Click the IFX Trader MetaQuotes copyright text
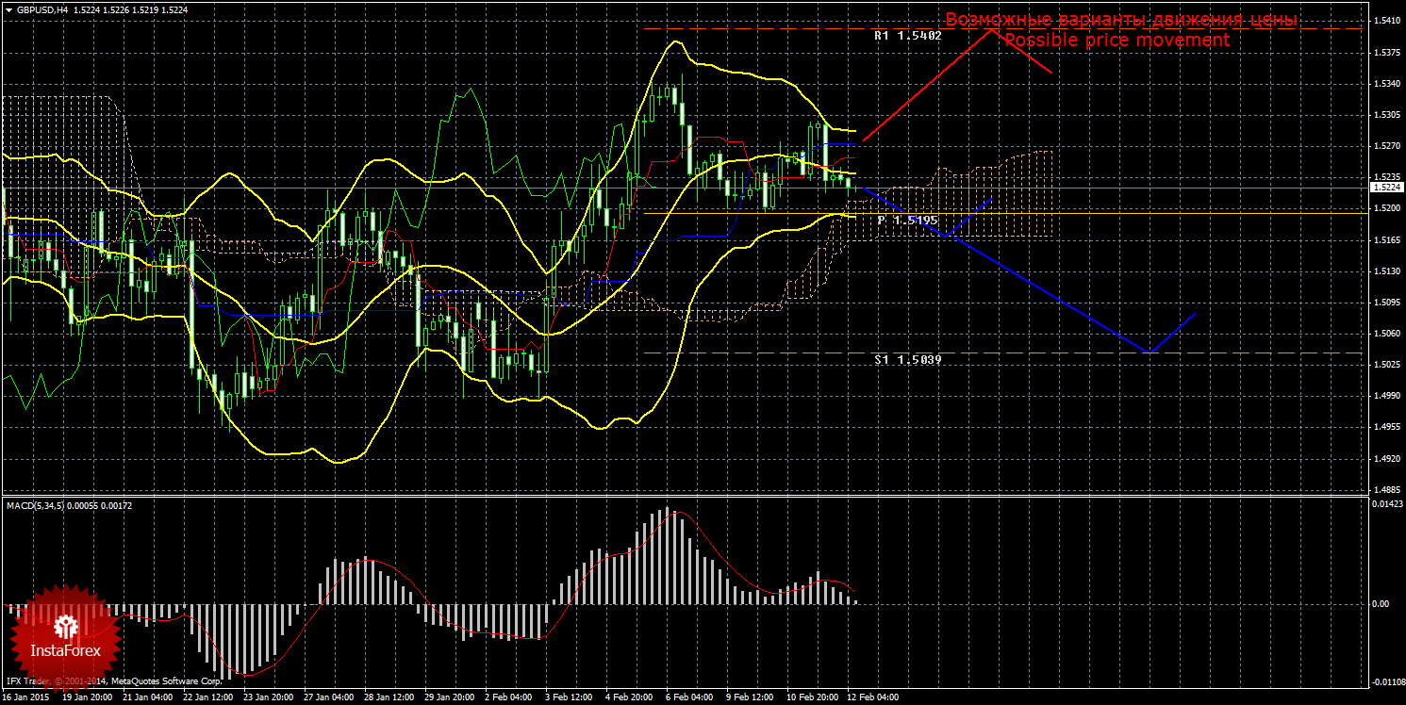This screenshot has width=1406, height=705. click(x=113, y=680)
